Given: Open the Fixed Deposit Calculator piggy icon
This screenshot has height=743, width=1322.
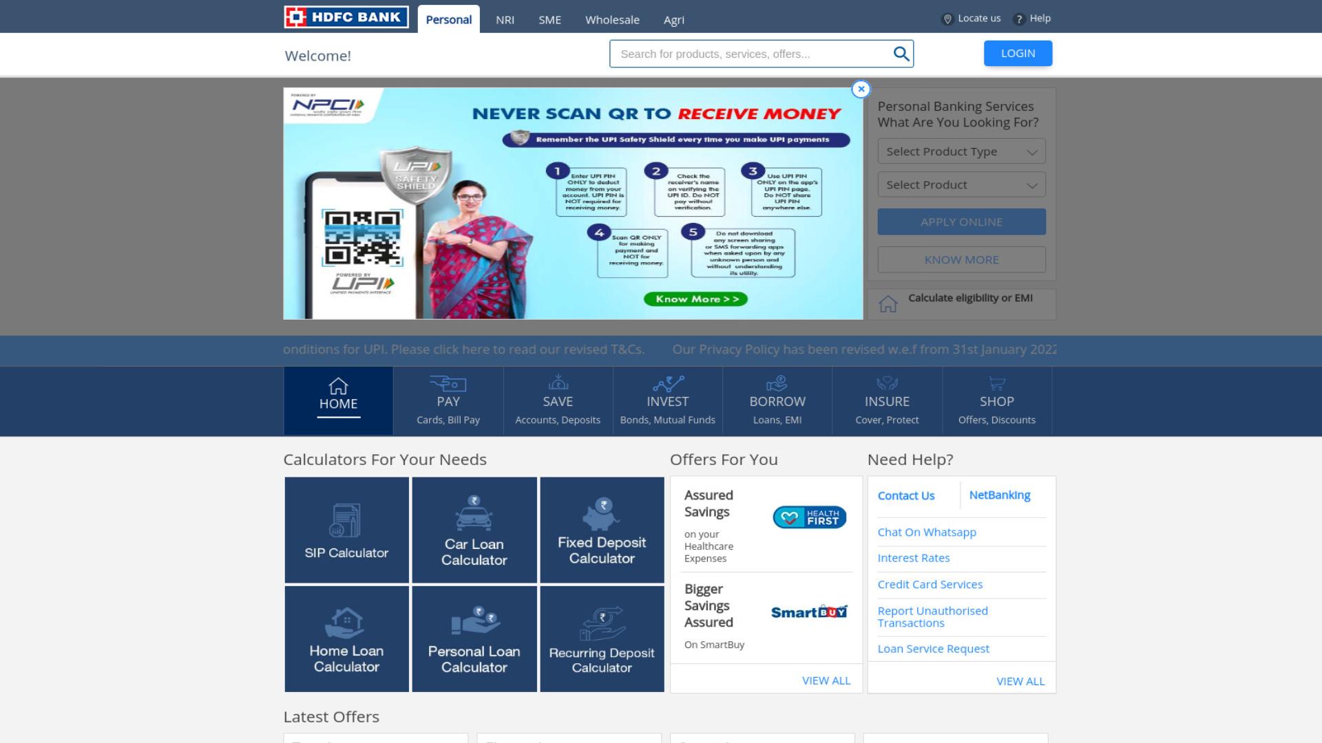Looking at the screenshot, I should [601, 514].
